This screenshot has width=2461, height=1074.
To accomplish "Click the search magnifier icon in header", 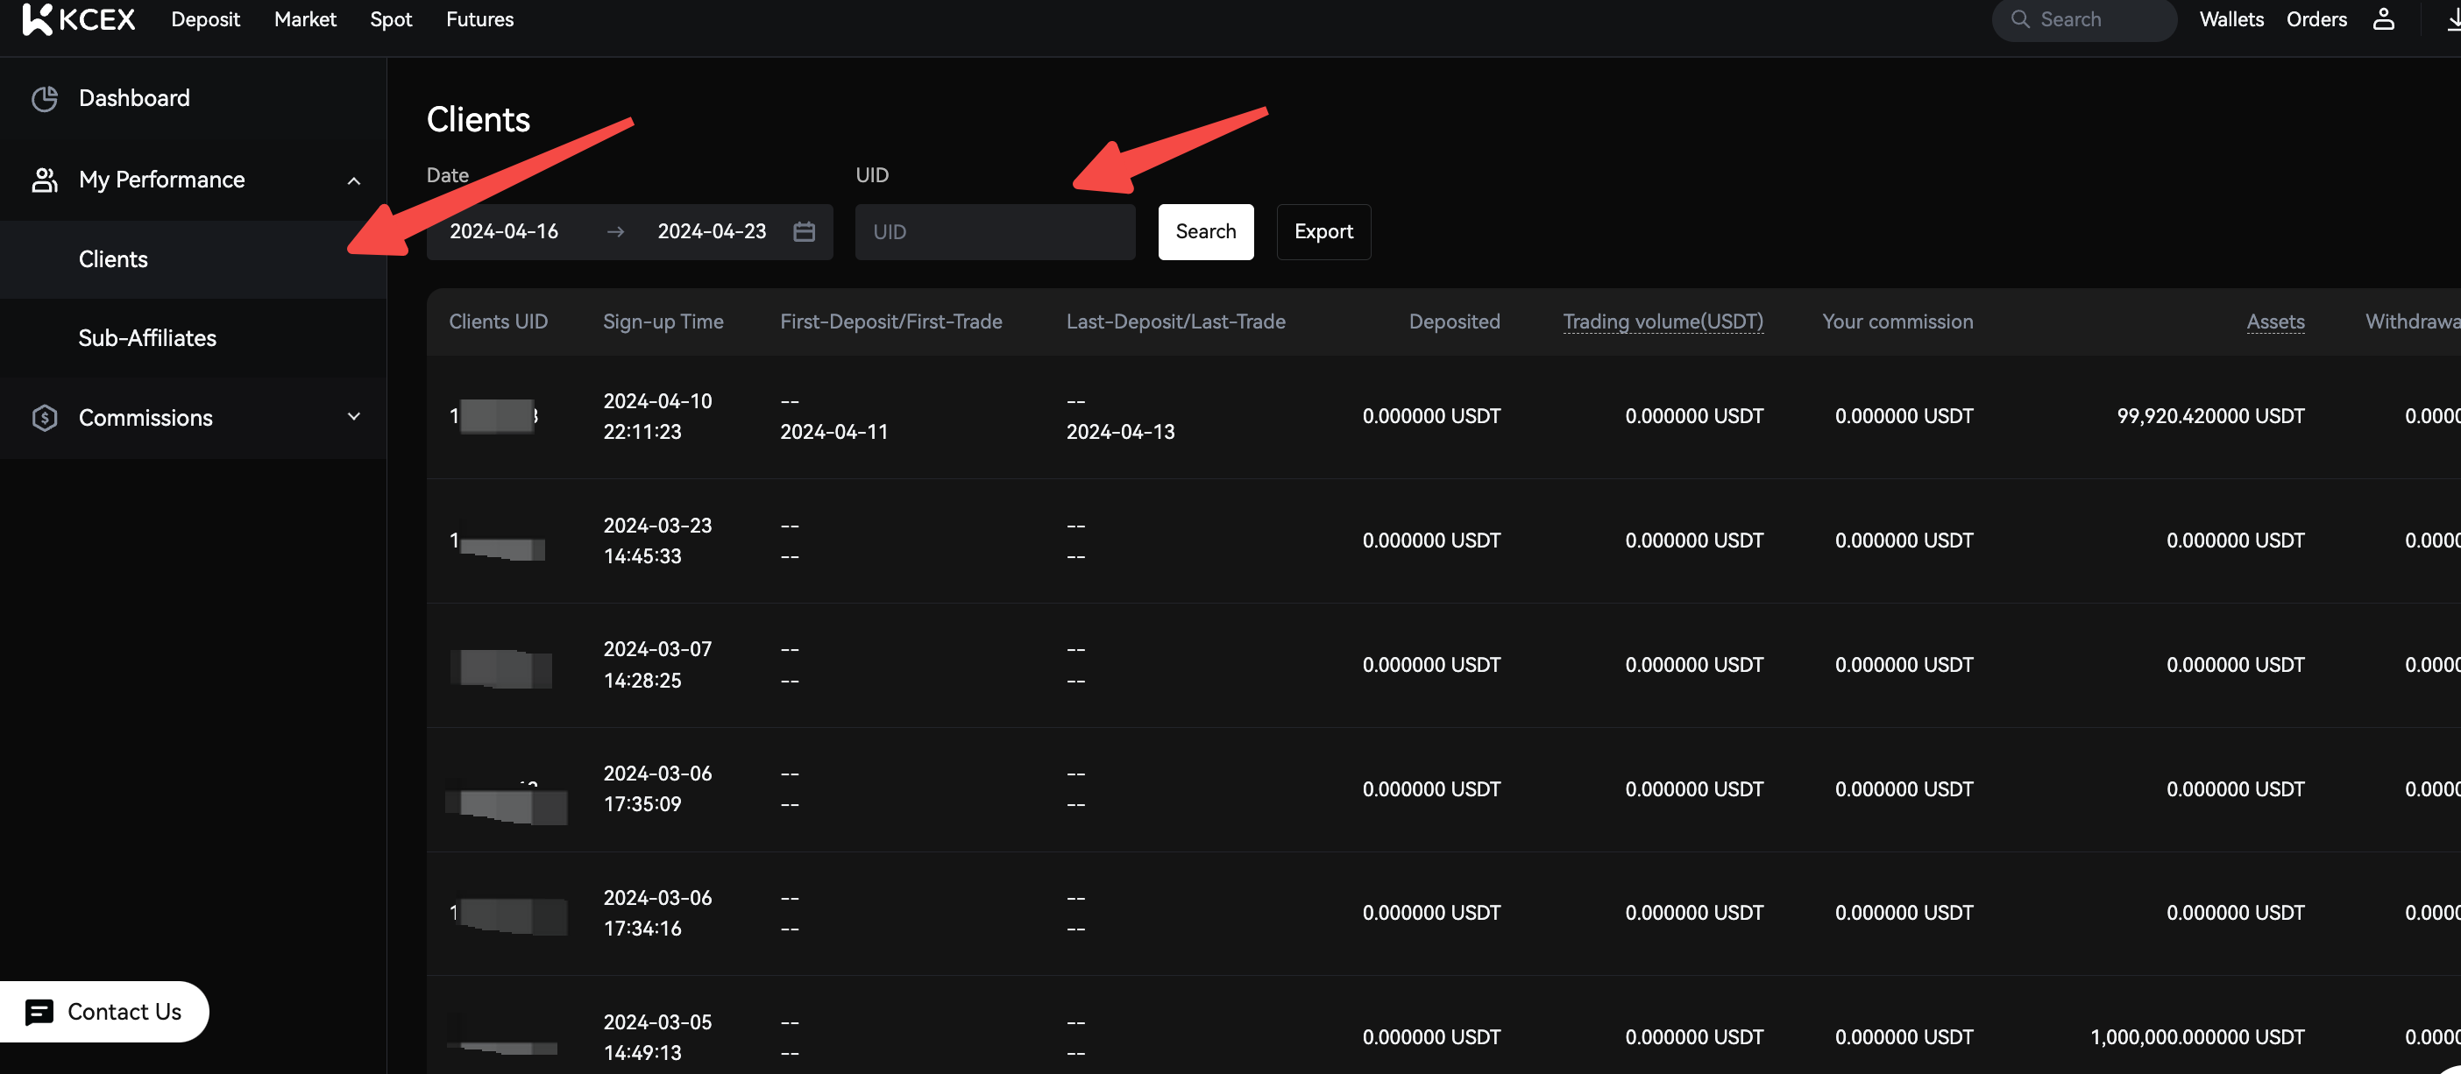I will 2019,19.
